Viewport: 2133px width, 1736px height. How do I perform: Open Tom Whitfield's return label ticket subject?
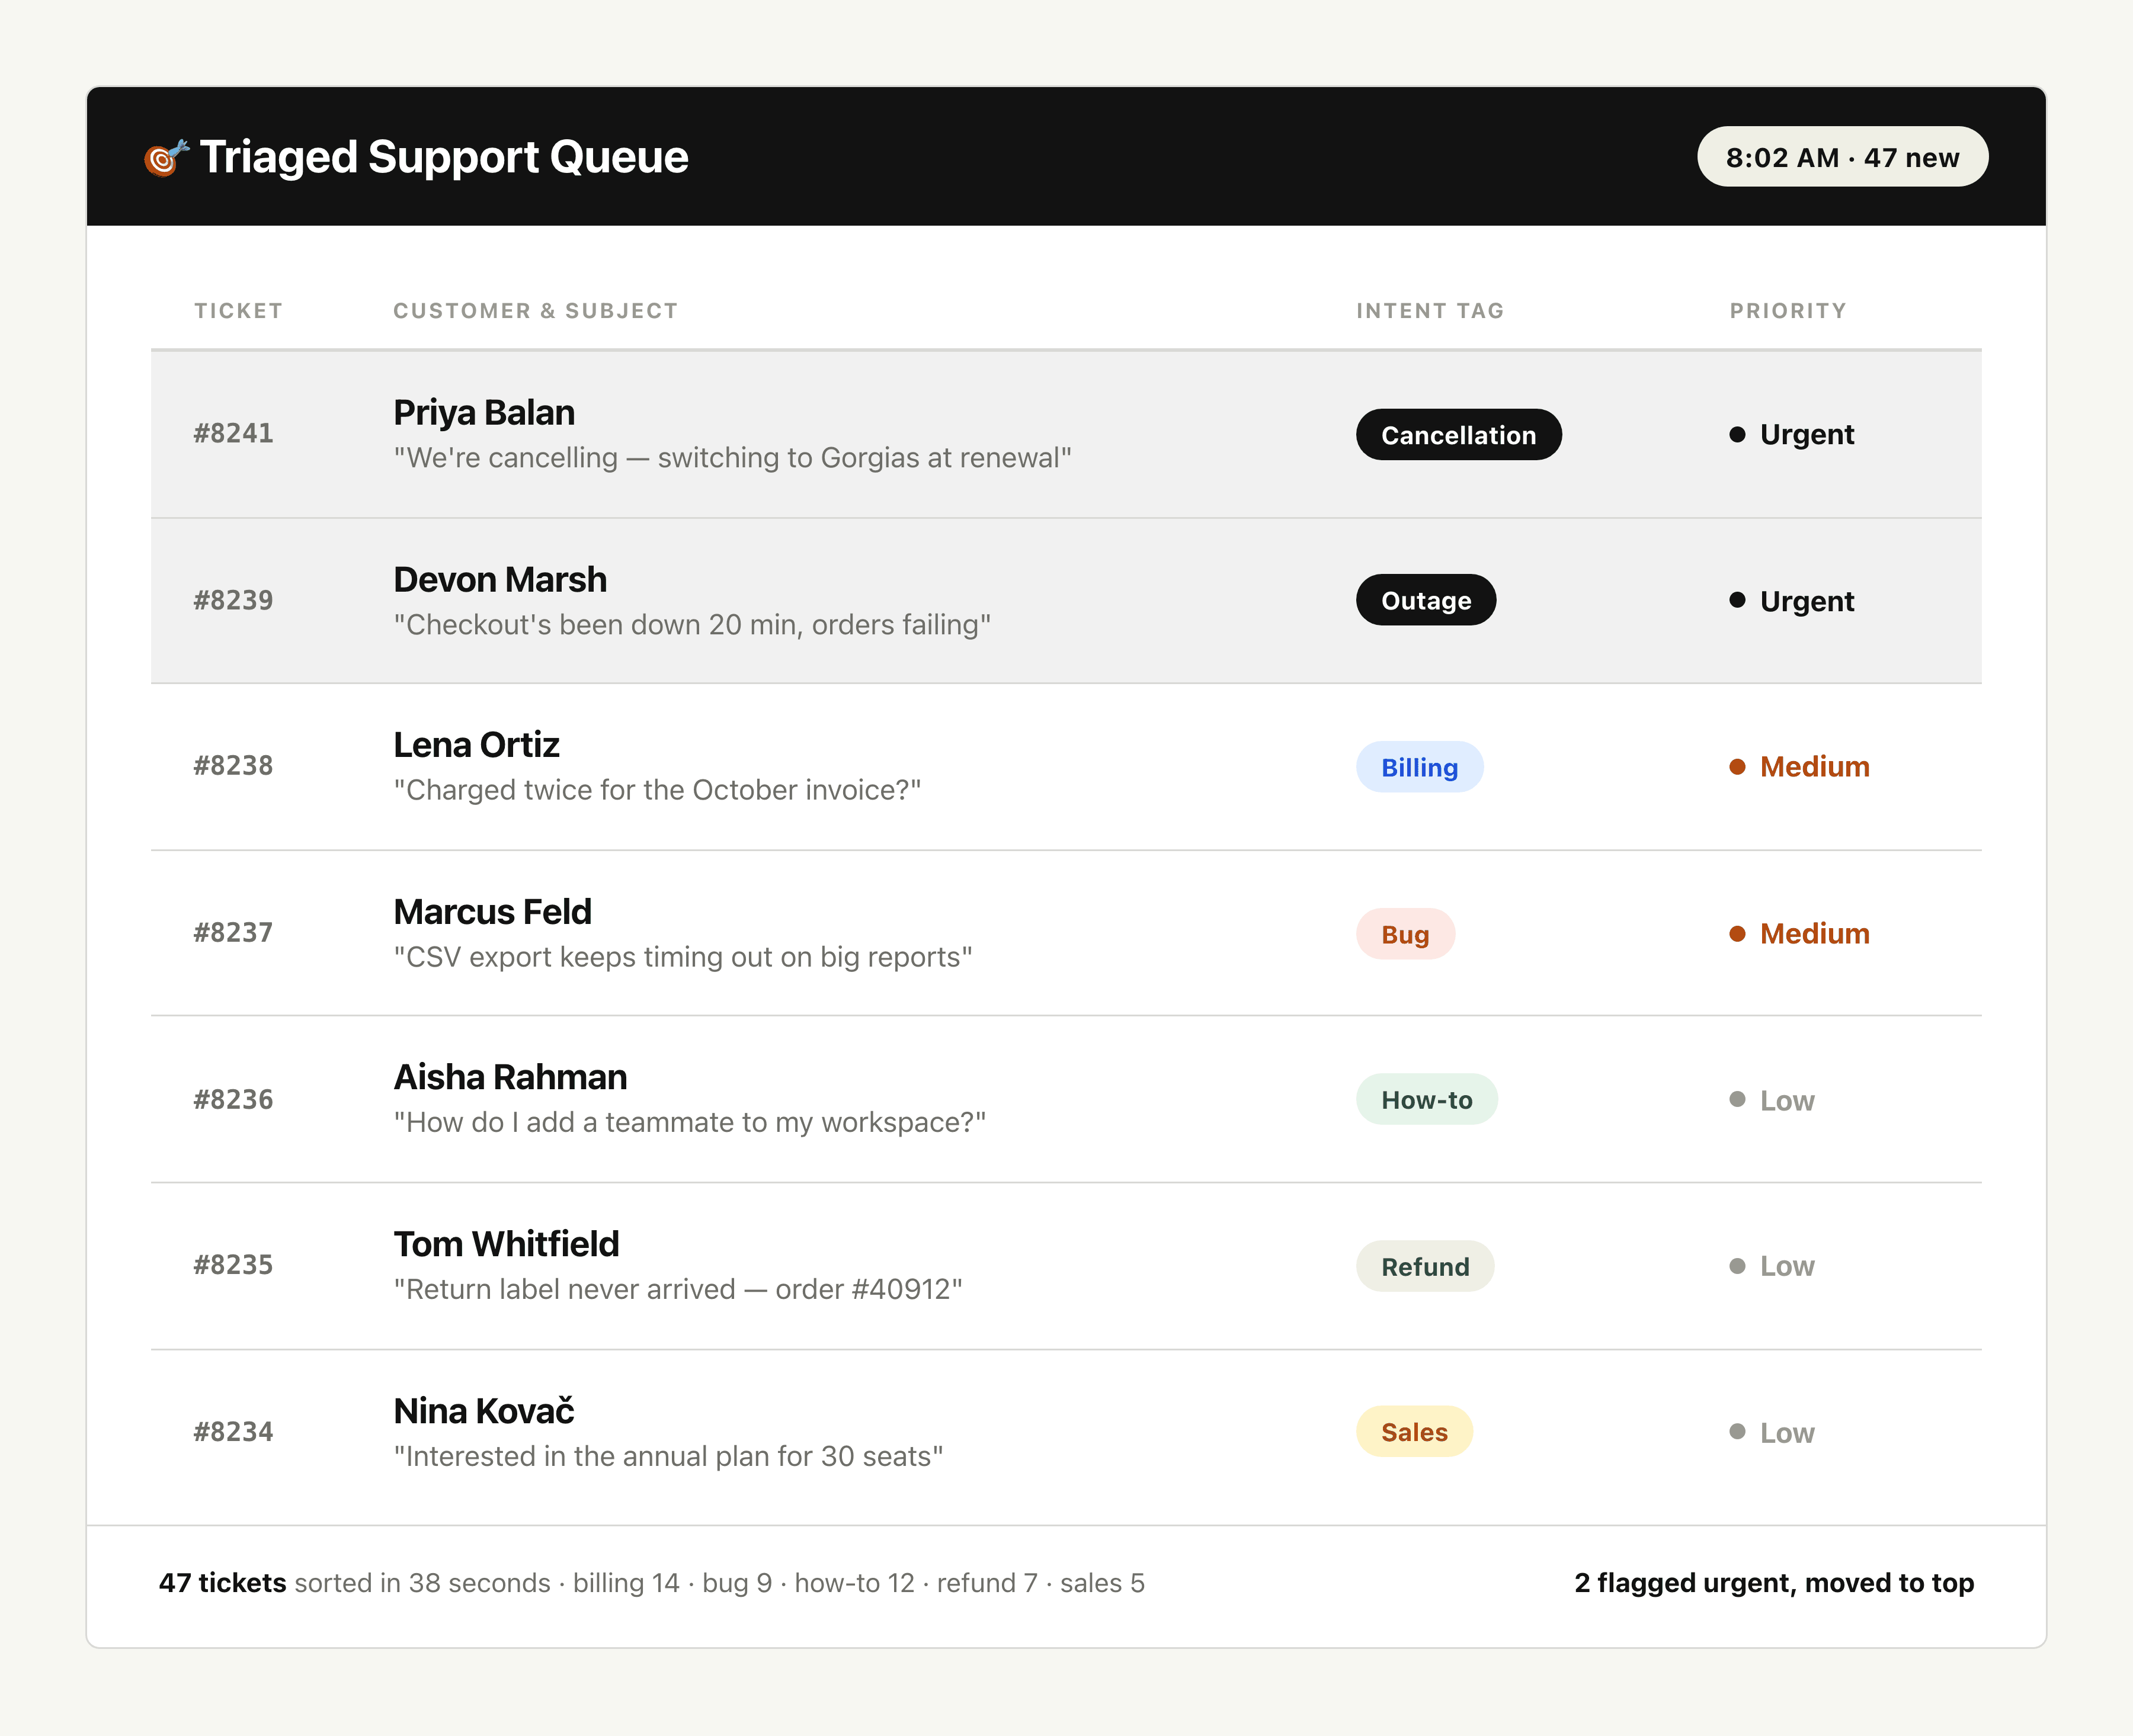(x=677, y=1289)
